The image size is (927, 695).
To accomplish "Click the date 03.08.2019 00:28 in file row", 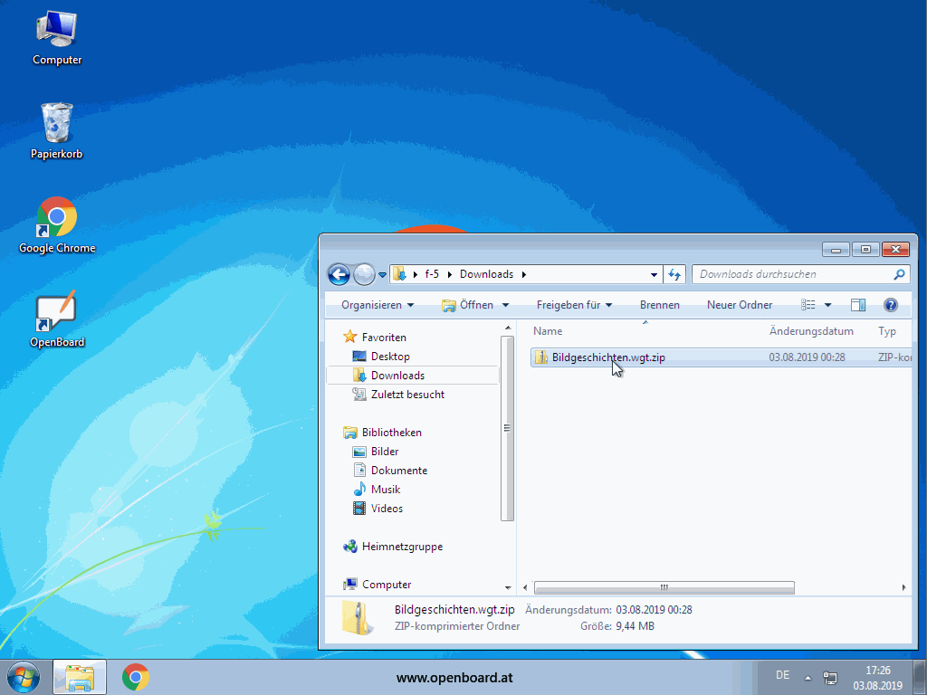I will tap(807, 357).
